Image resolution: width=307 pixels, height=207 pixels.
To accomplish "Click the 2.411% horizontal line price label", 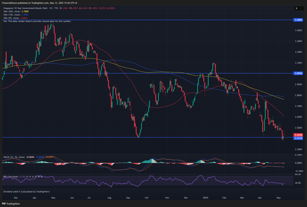I will [x=299, y=138].
